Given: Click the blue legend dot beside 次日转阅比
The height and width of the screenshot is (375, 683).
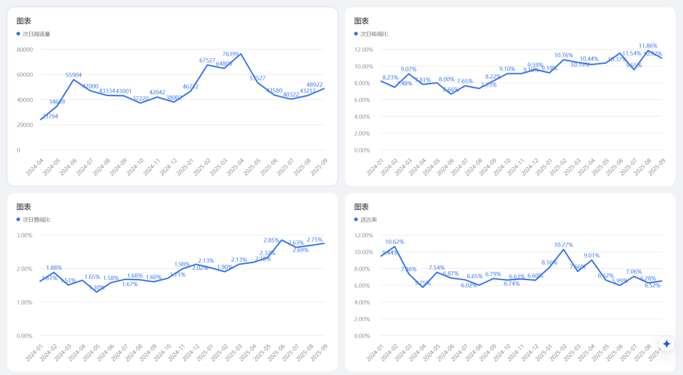Looking at the screenshot, I should click(356, 34).
